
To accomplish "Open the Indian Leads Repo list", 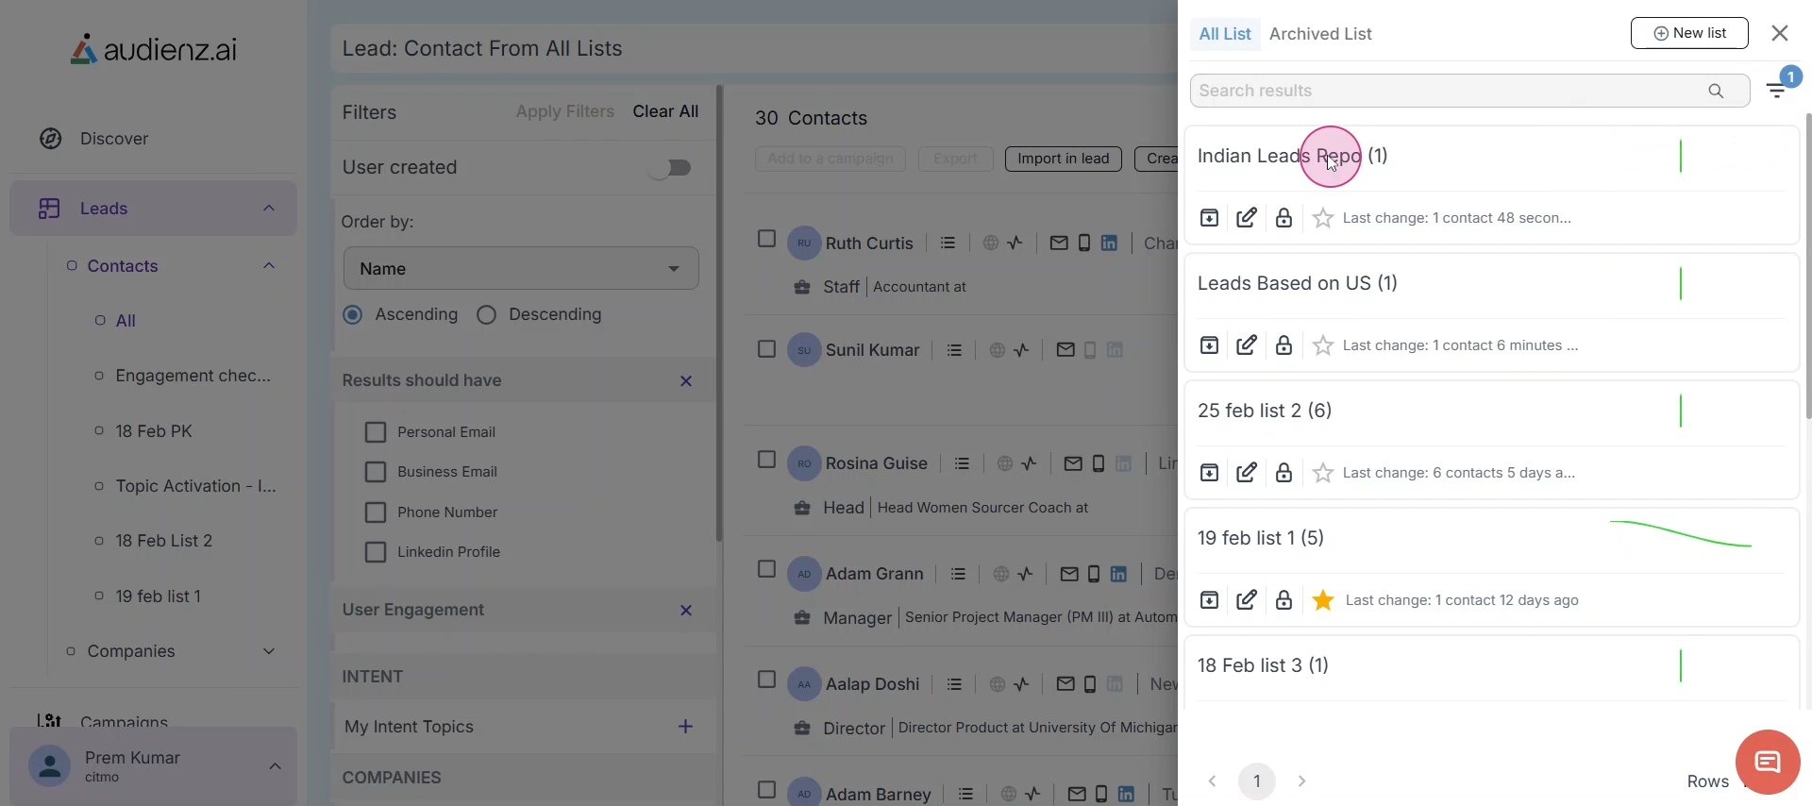I will coord(1293,156).
